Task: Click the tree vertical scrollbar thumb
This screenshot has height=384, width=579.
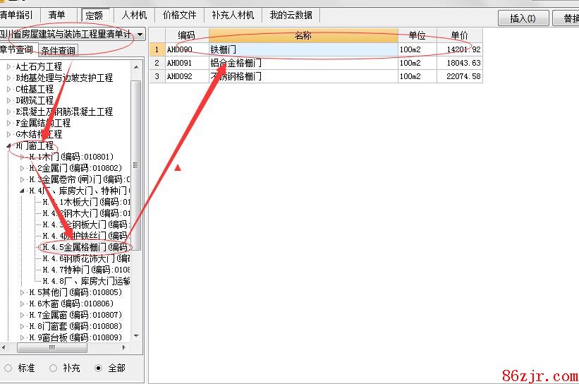Action: (136, 162)
